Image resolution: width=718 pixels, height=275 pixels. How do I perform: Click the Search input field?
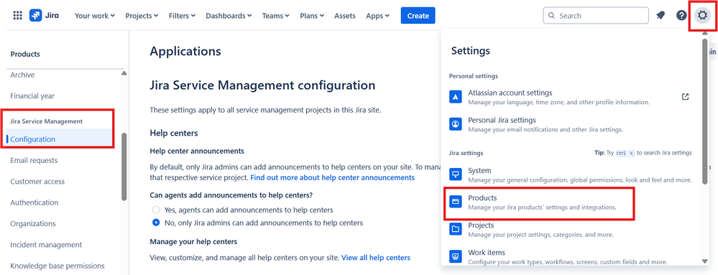[x=596, y=16]
